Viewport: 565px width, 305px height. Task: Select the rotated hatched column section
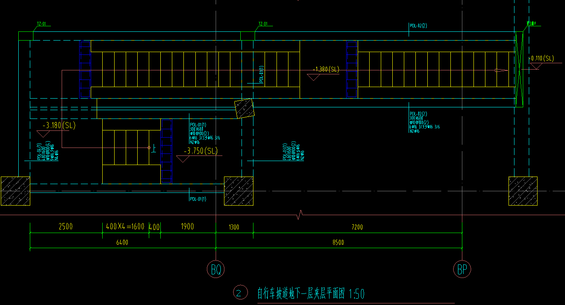point(244,109)
